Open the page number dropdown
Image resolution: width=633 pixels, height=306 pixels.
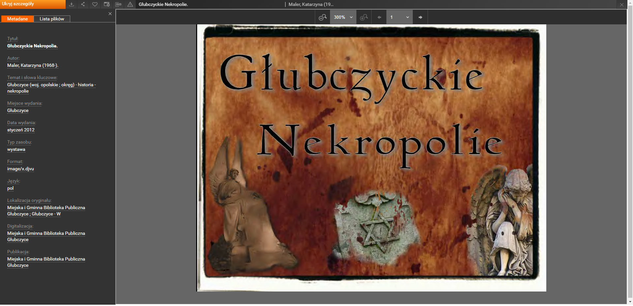(x=400, y=17)
